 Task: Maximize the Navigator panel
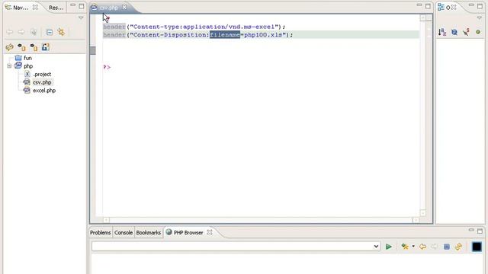point(82,6)
